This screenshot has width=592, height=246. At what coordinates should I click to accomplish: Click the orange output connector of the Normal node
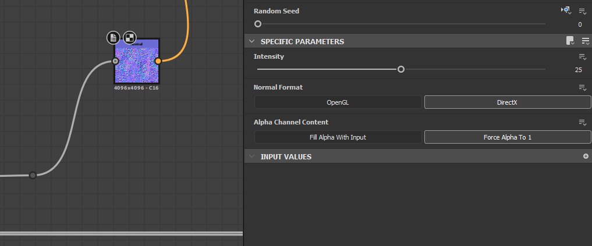158,60
